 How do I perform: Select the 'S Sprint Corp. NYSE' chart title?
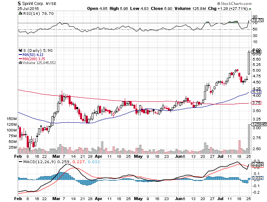click(x=37, y=3)
